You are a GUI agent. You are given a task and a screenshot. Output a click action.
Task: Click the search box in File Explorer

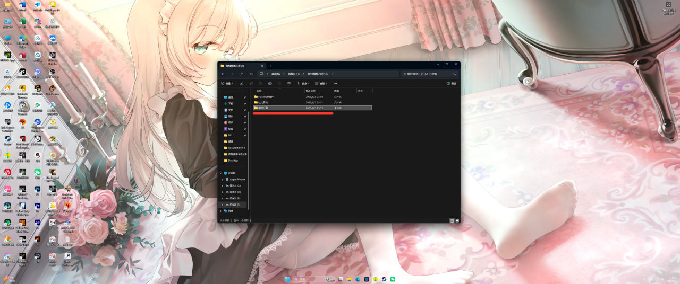coord(429,74)
